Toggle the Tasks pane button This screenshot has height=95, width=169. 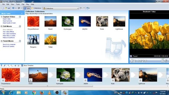click(x=27, y=8)
